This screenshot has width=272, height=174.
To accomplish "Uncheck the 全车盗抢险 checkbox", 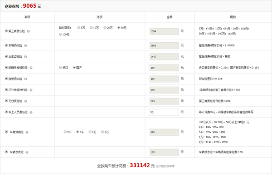I will pos(6,56).
